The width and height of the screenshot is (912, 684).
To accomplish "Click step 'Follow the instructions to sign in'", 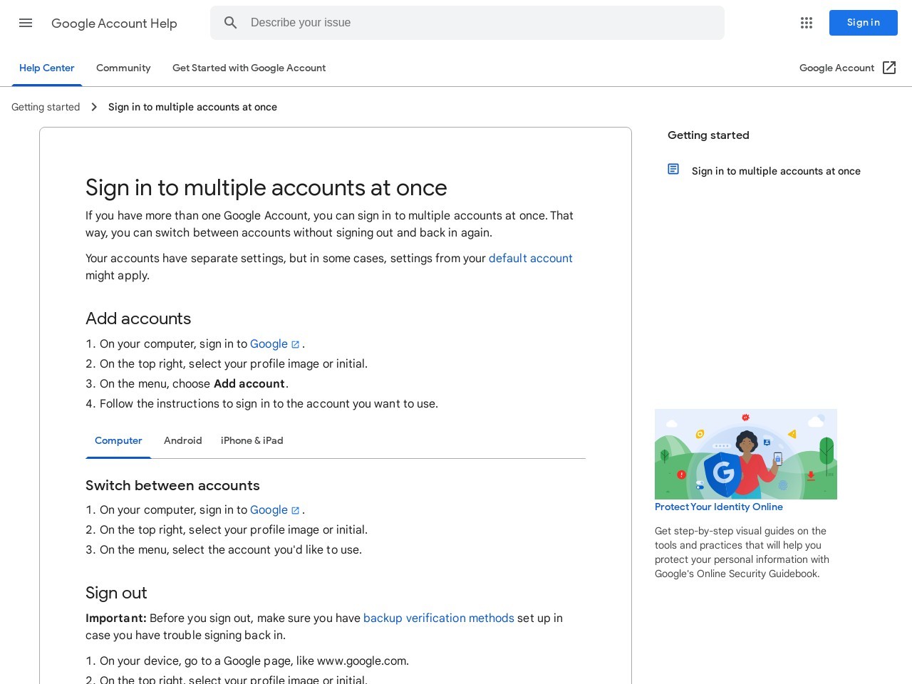I will click(x=269, y=403).
